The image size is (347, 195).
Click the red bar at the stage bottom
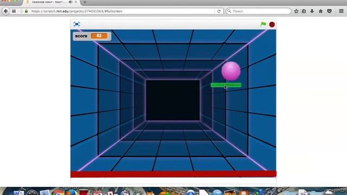tap(173, 174)
